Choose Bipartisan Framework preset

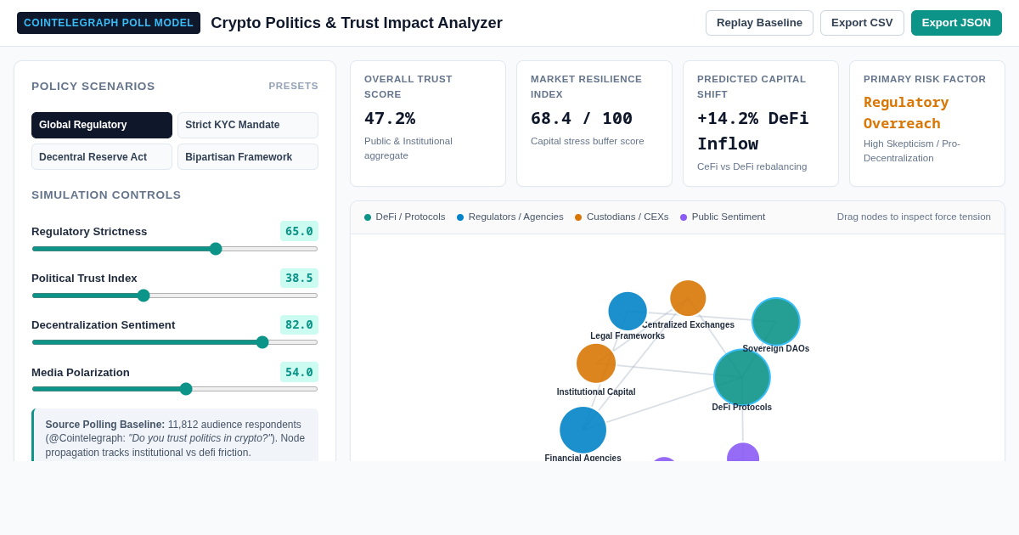click(248, 157)
